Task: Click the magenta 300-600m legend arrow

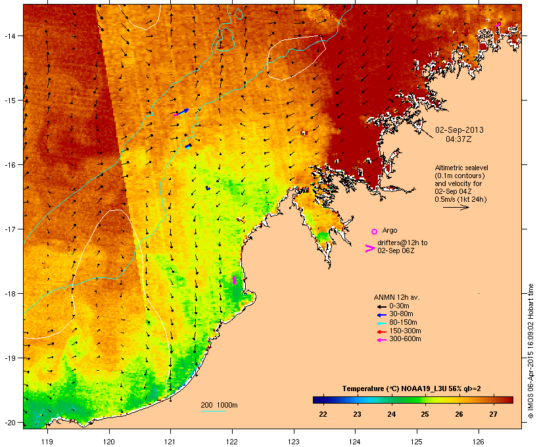Action: pyautogui.click(x=381, y=340)
